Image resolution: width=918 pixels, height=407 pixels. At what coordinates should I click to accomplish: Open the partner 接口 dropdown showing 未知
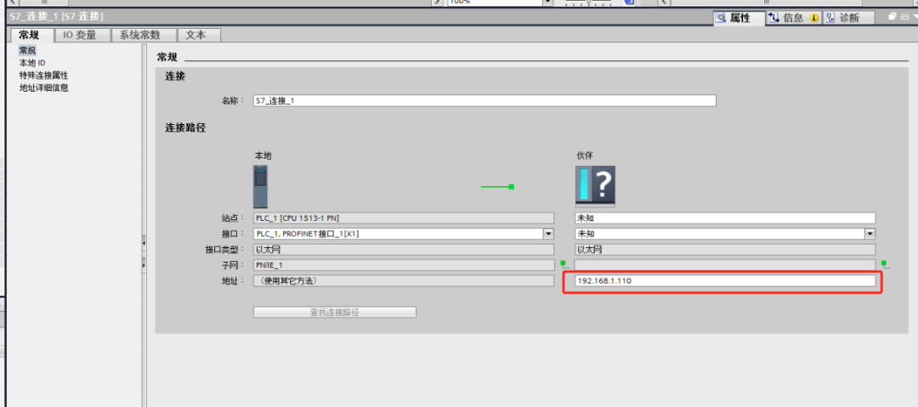click(870, 234)
